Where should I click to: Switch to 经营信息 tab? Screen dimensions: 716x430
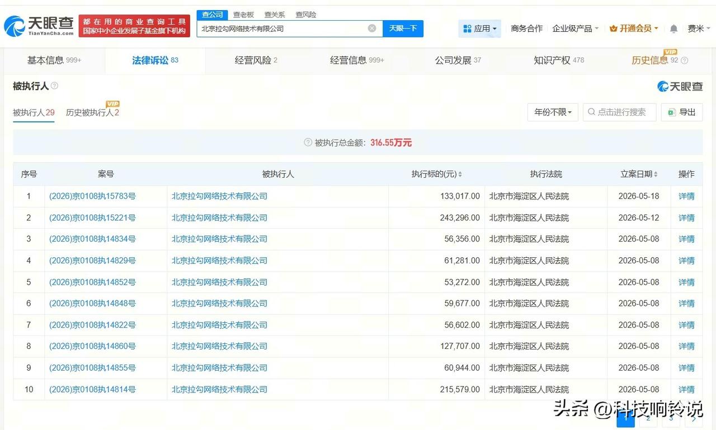point(357,60)
